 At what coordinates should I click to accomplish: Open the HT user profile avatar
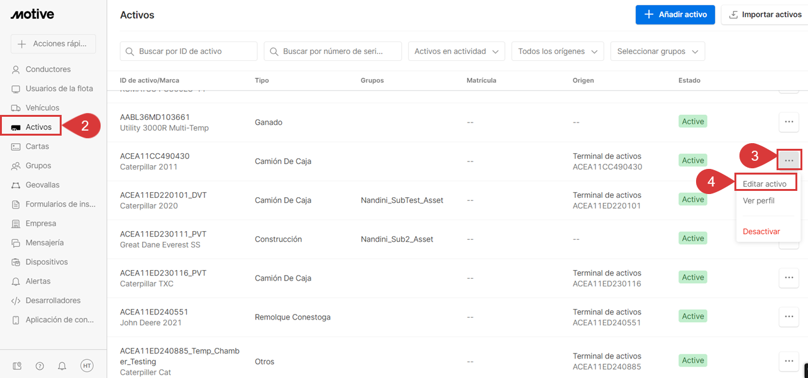pos(87,365)
